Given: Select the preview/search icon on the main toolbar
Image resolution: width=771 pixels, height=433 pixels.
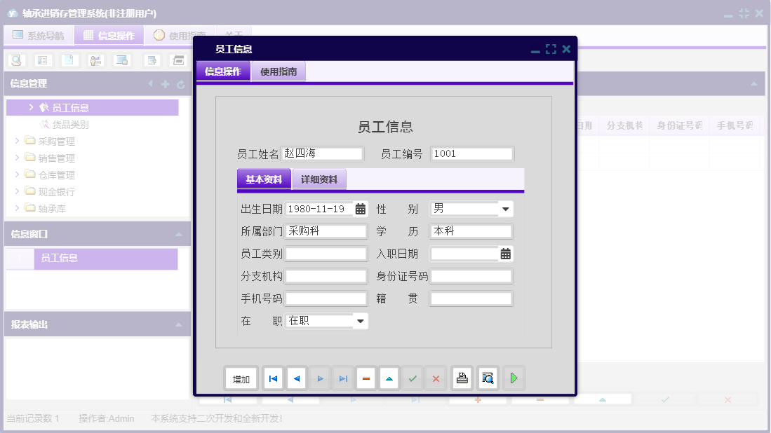Looking at the screenshot, I should (16, 60).
